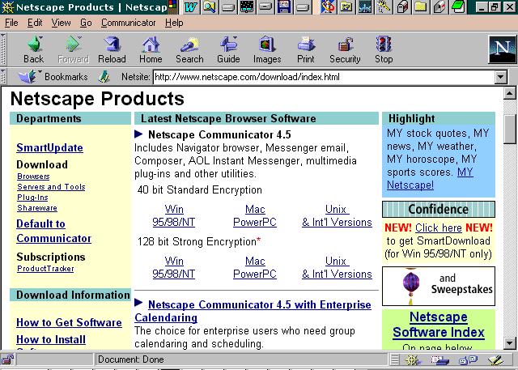The width and height of the screenshot is (518, 370).
Task: Open the View menu
Action: 61,23
